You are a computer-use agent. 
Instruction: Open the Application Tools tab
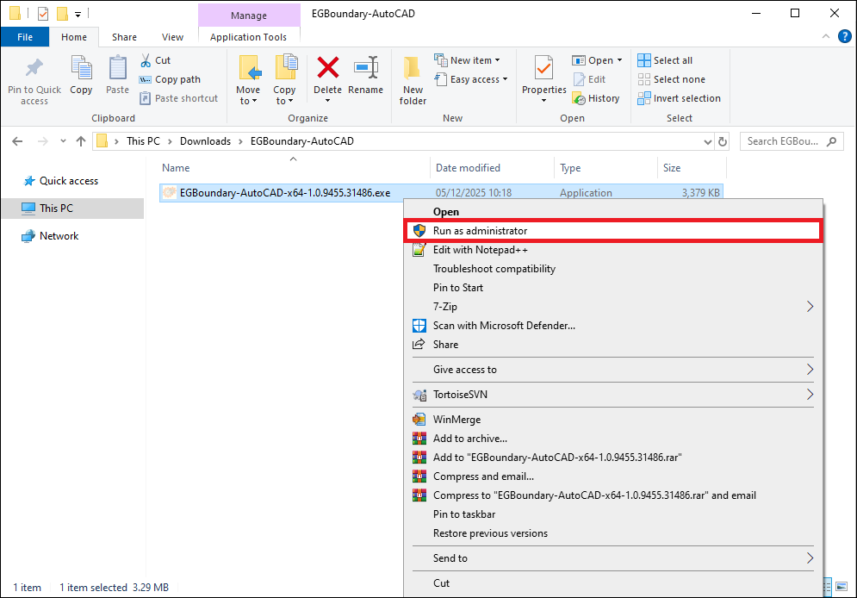pyautogui.click(x=248, y=37)
